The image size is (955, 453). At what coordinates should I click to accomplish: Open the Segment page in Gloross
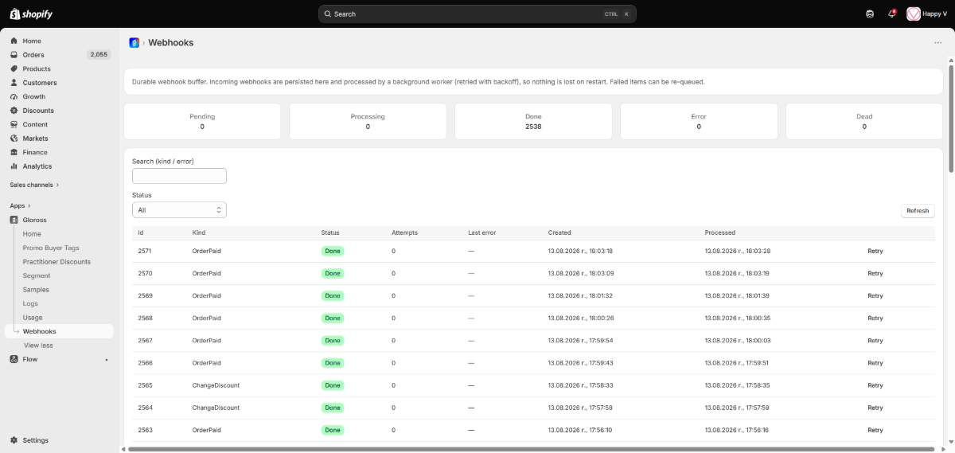(x=37, y=275)
